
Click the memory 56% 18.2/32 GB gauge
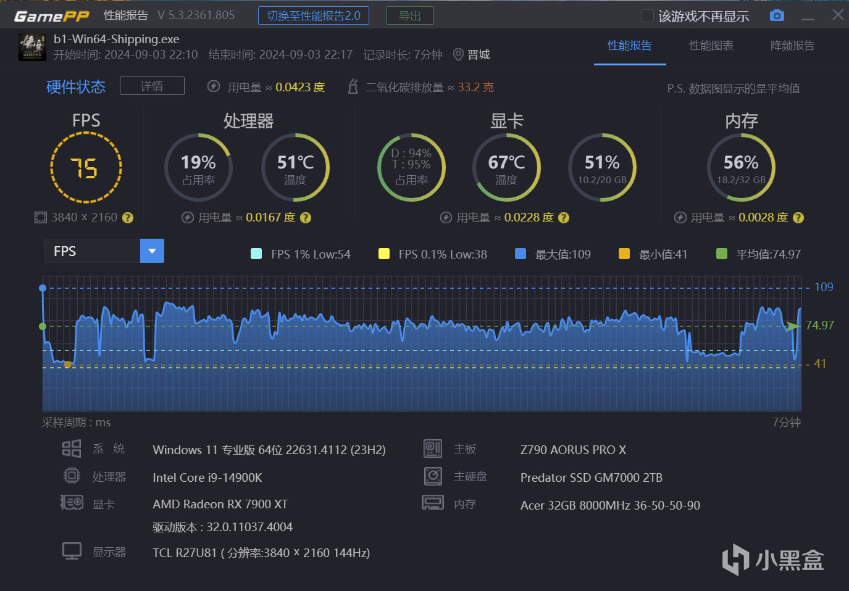(x=741, y=168)
